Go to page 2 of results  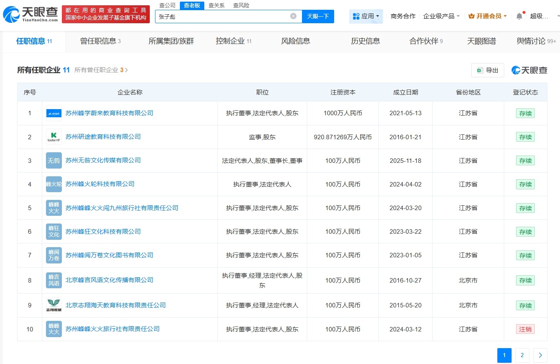pos(522,355)
